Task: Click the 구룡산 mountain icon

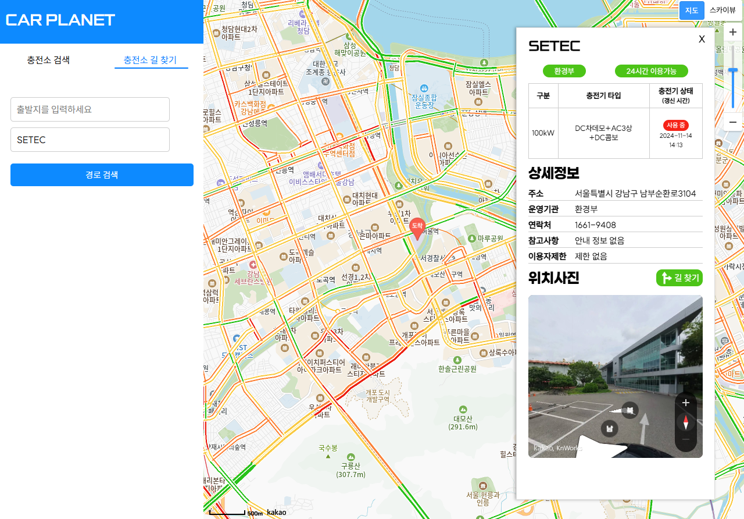Action: click(350, 457)
